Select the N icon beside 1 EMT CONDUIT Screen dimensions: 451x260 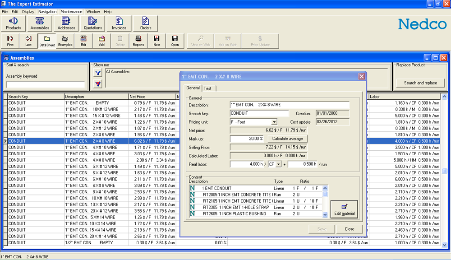(193, 188)
